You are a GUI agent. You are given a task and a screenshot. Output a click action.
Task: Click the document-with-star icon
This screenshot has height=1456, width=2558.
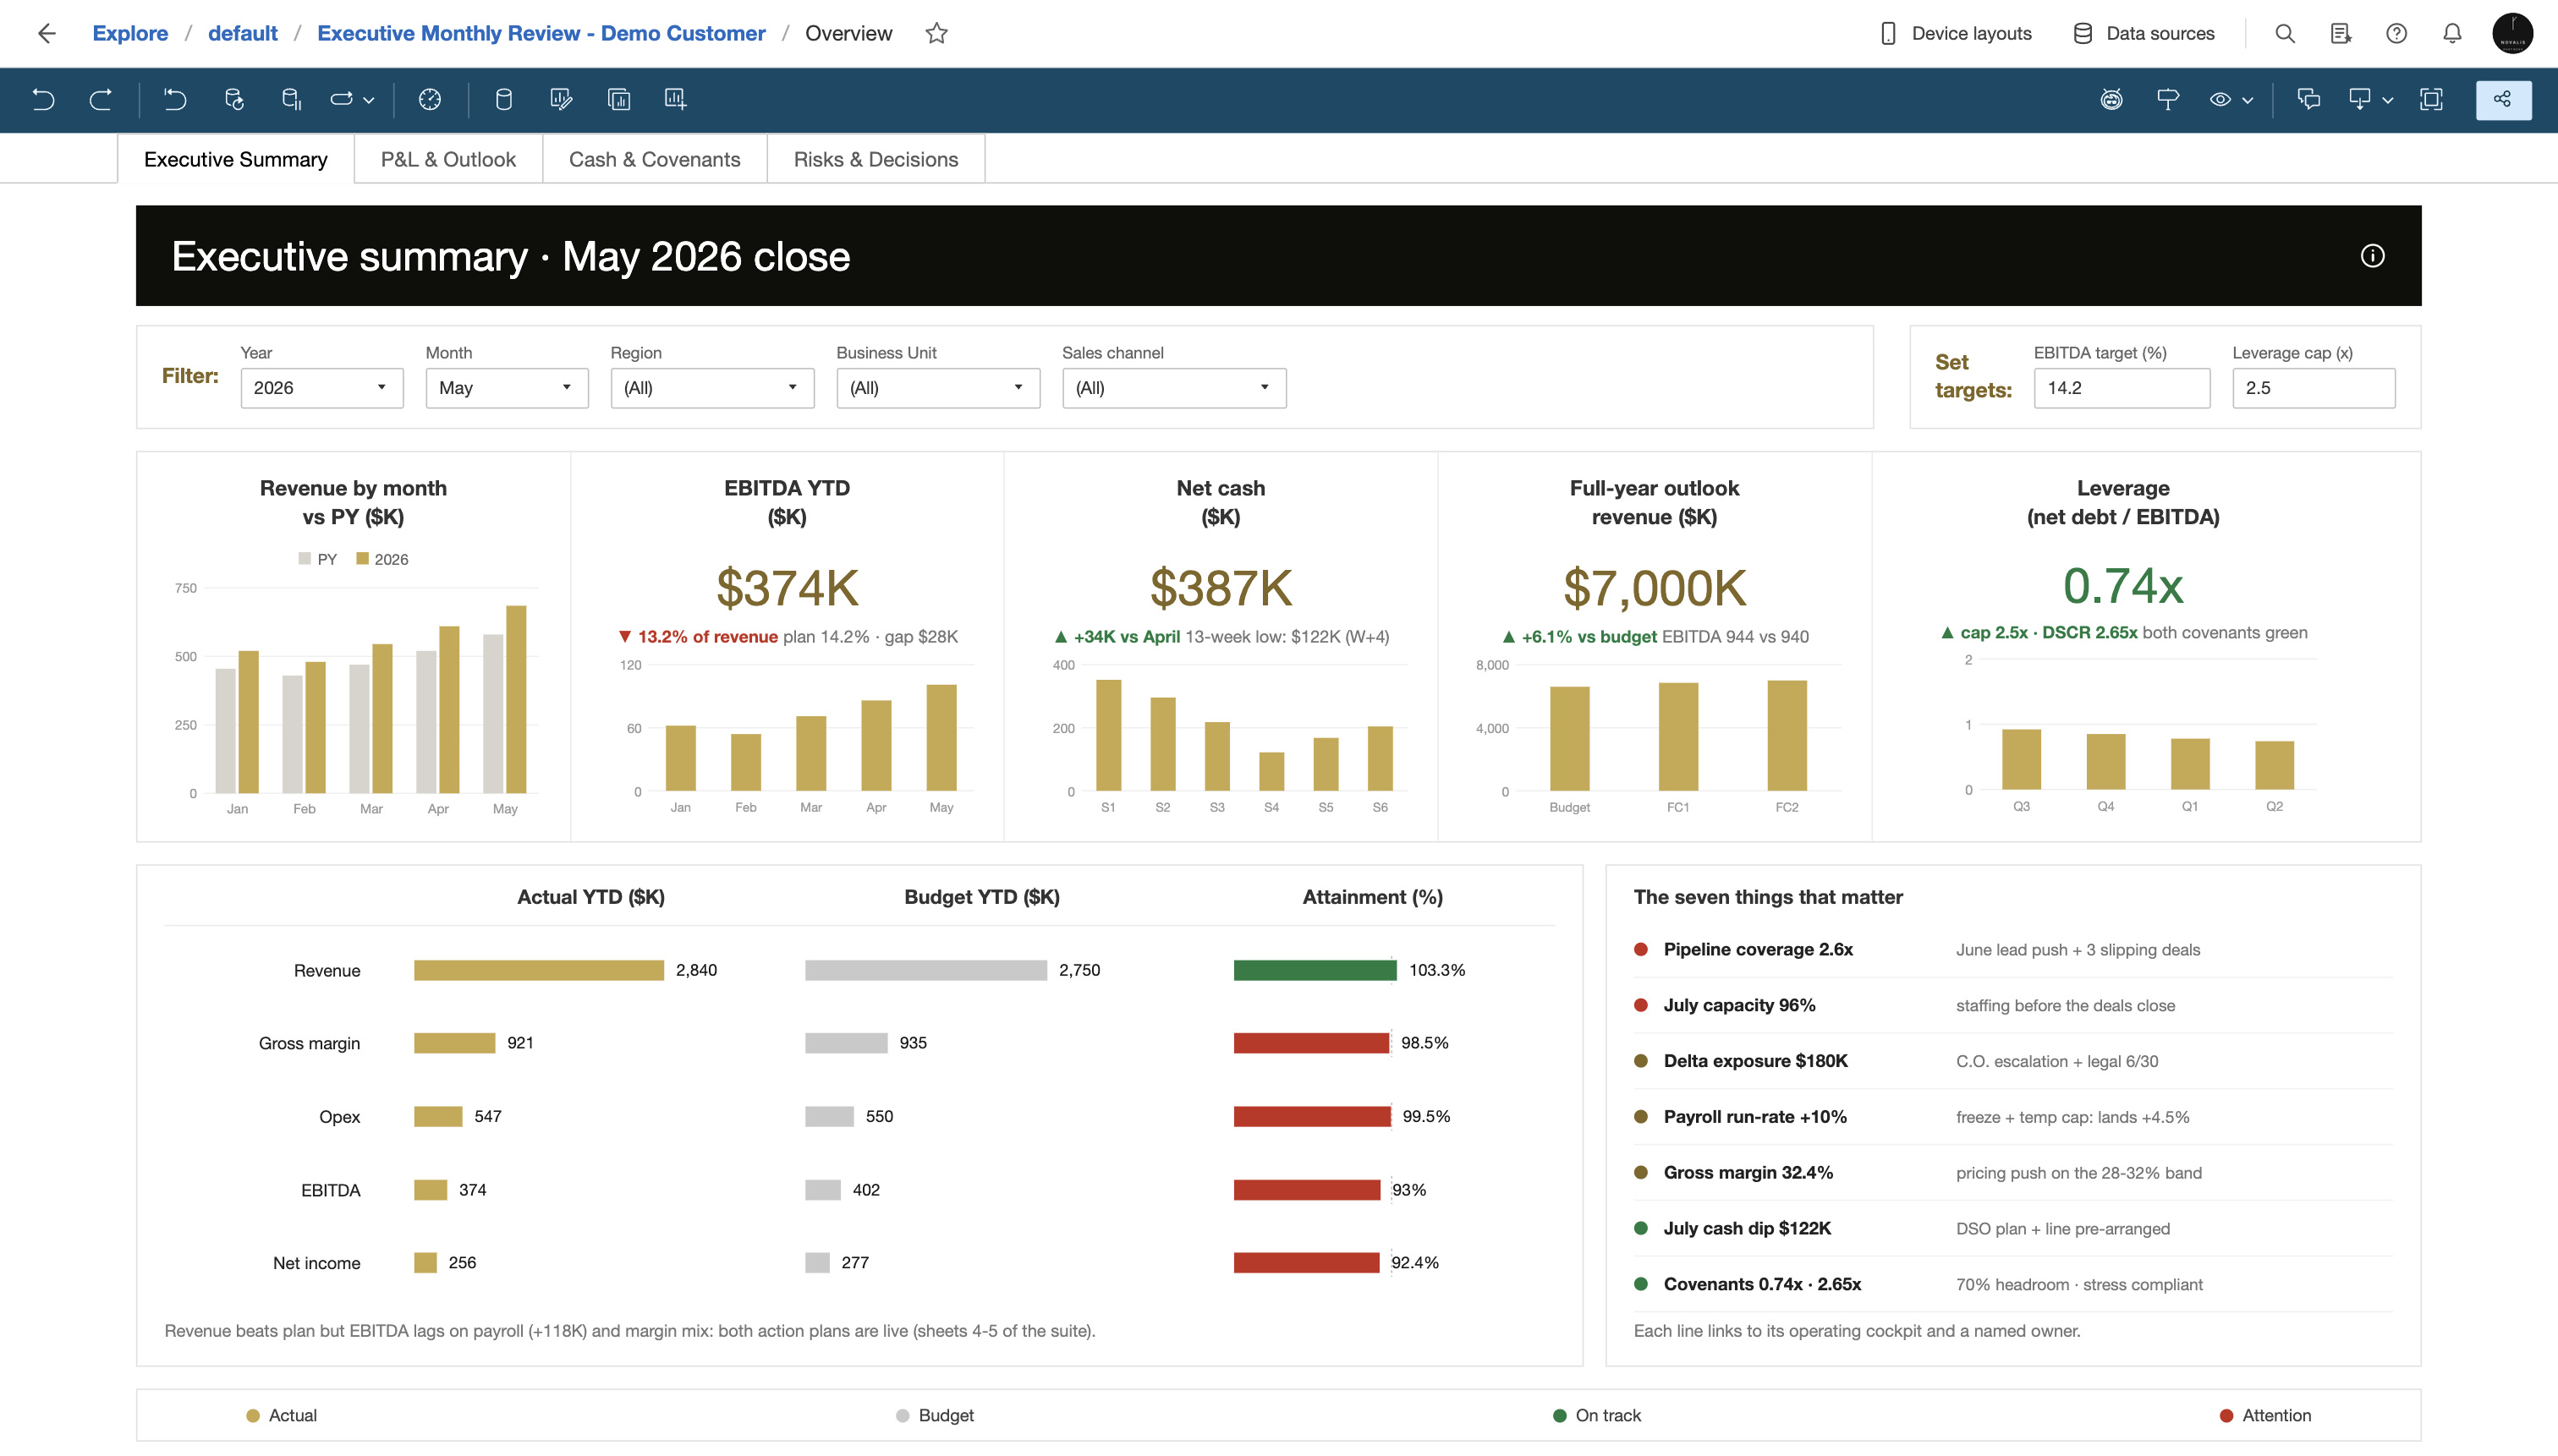click(2341, 33)
